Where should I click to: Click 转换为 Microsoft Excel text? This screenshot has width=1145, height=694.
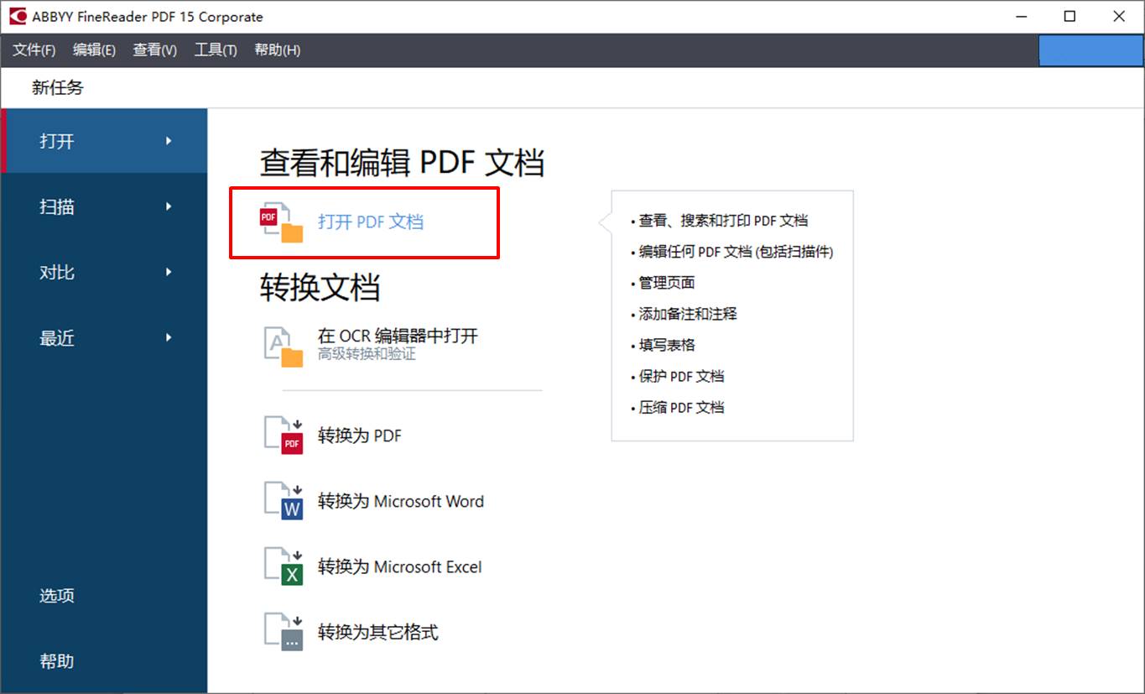(x=400, y=566)
